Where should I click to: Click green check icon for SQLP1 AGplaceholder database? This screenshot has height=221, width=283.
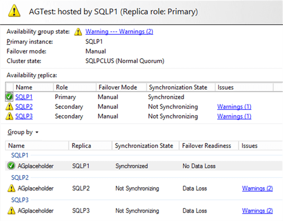(11, 166)
